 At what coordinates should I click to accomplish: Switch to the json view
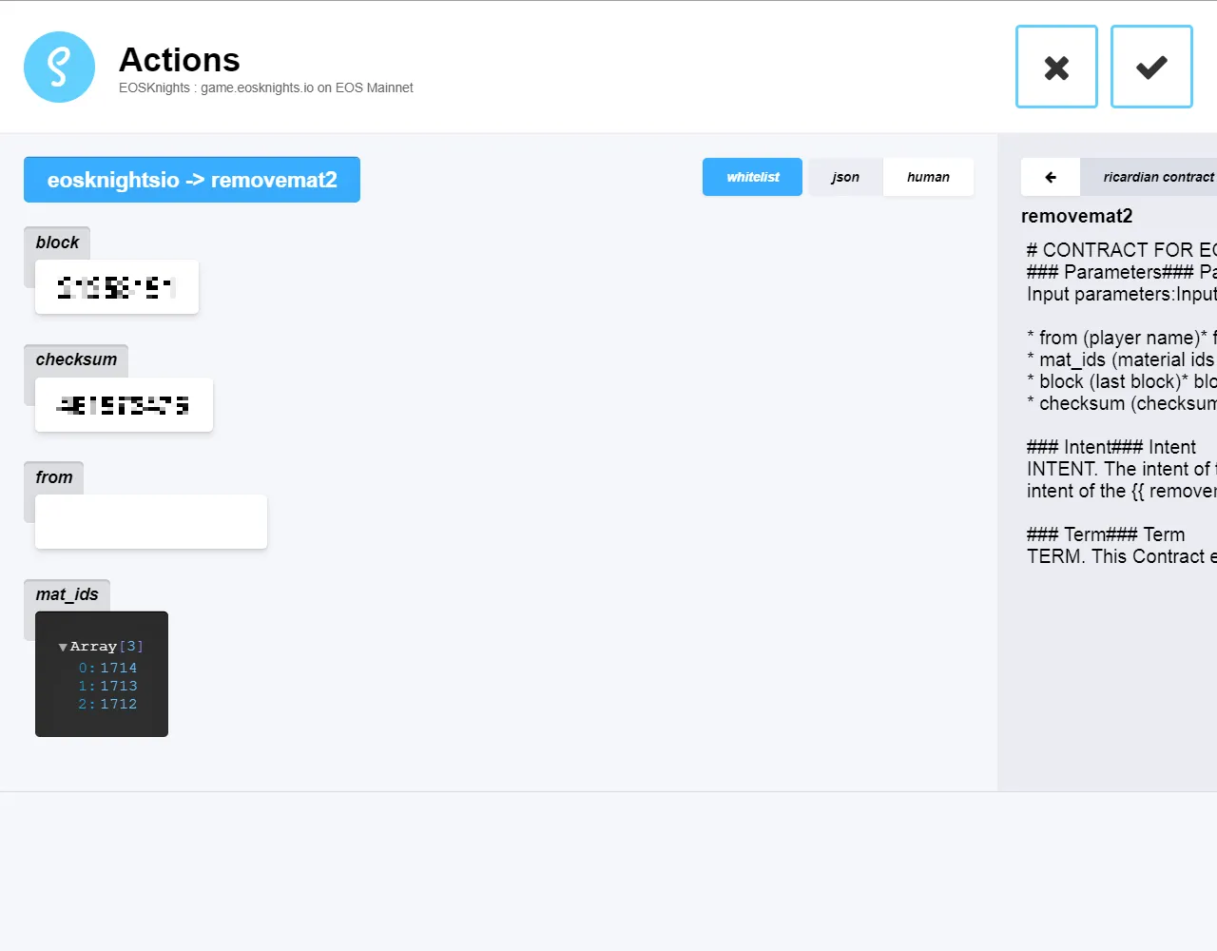coord(845,177)
